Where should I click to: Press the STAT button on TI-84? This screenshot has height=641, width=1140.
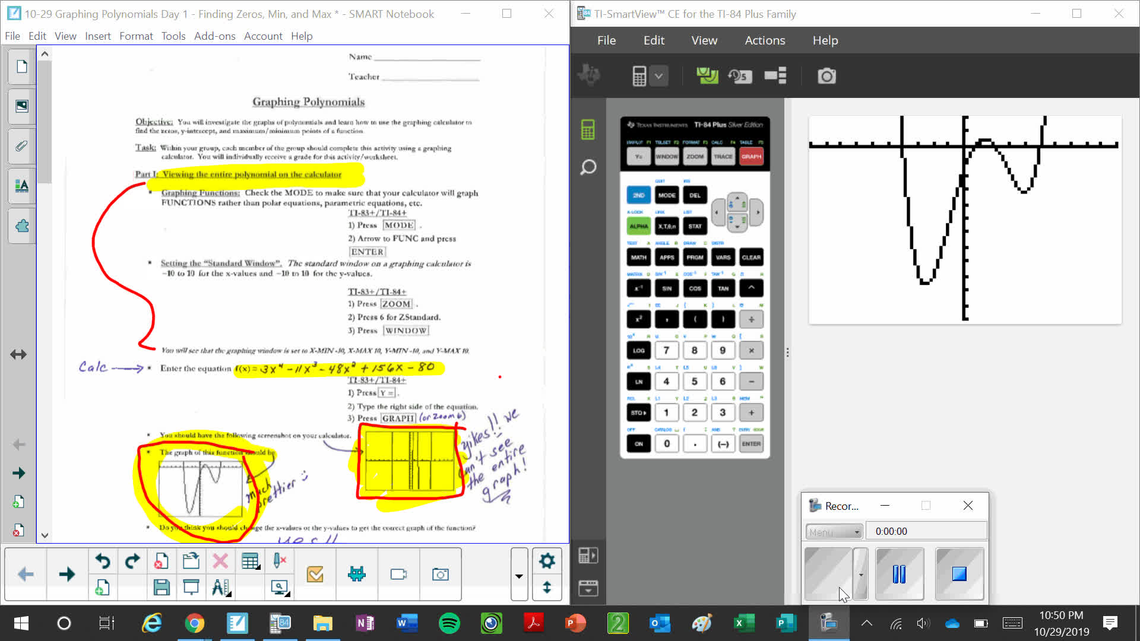695,226
